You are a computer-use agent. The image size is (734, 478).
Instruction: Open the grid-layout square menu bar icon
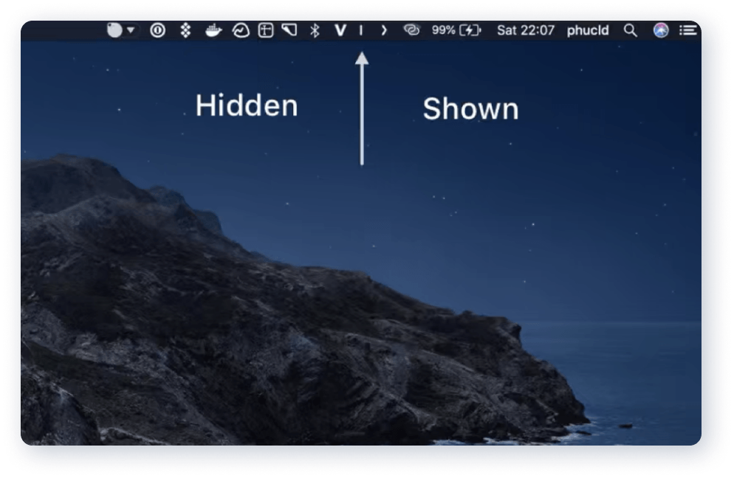[266, 30]
